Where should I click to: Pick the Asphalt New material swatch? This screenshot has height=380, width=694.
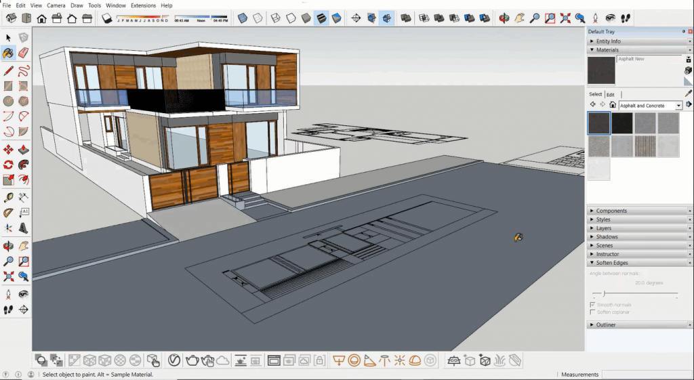point(599,123)
